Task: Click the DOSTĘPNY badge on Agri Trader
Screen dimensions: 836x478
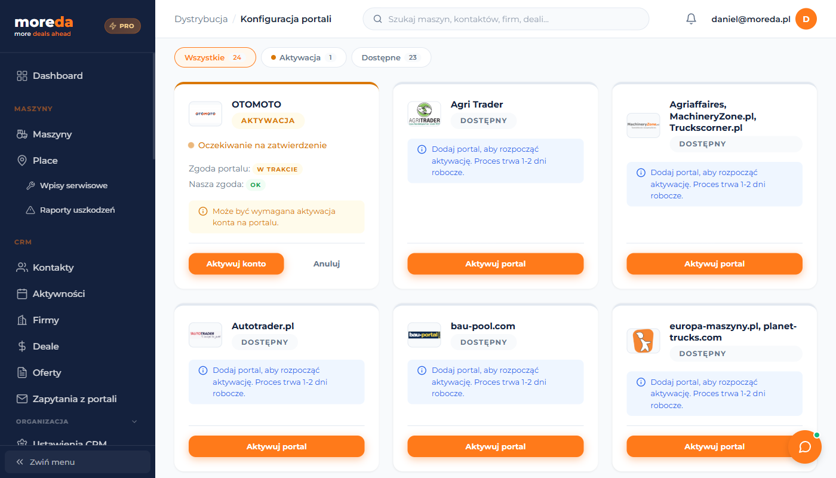Action: click(x=484, y=121)
